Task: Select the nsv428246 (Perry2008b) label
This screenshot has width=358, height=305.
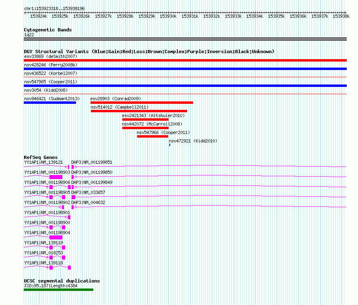Action: pyautogui.click(x=51, y=65)
